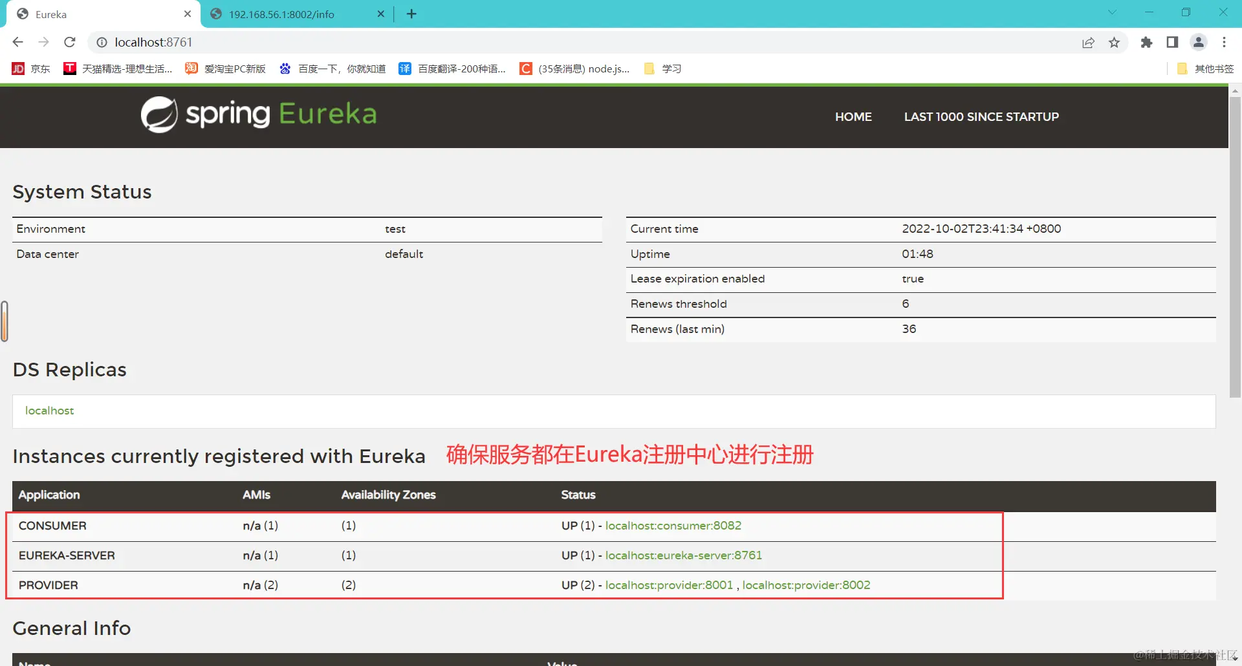This screenshot has width=1242, height=666.
Task: Open the 百度一下 bookmark
Action: tap(332, 69)
